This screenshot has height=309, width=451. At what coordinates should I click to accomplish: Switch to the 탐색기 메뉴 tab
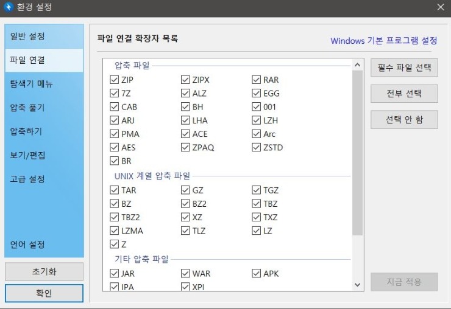pyautogui.click(x=44, y=84)
